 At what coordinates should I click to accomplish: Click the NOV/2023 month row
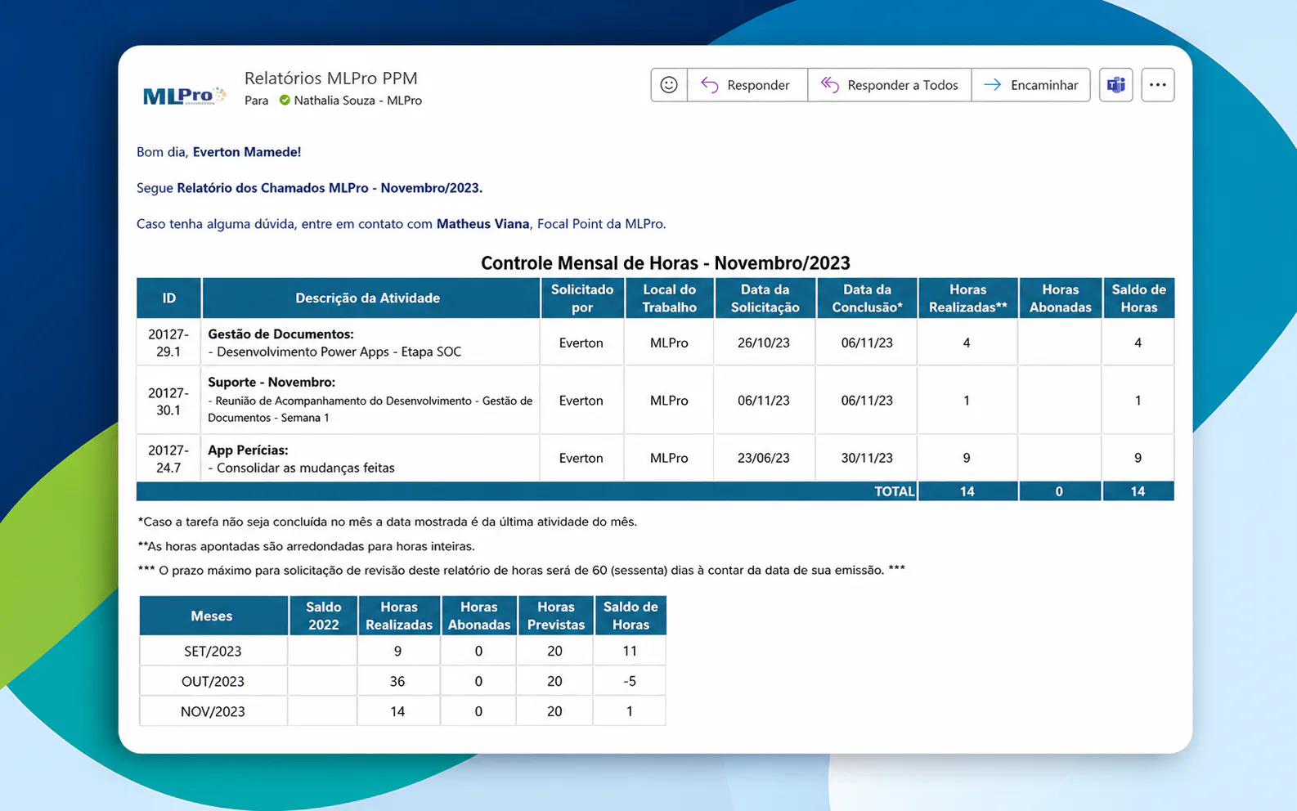[402, 712]
